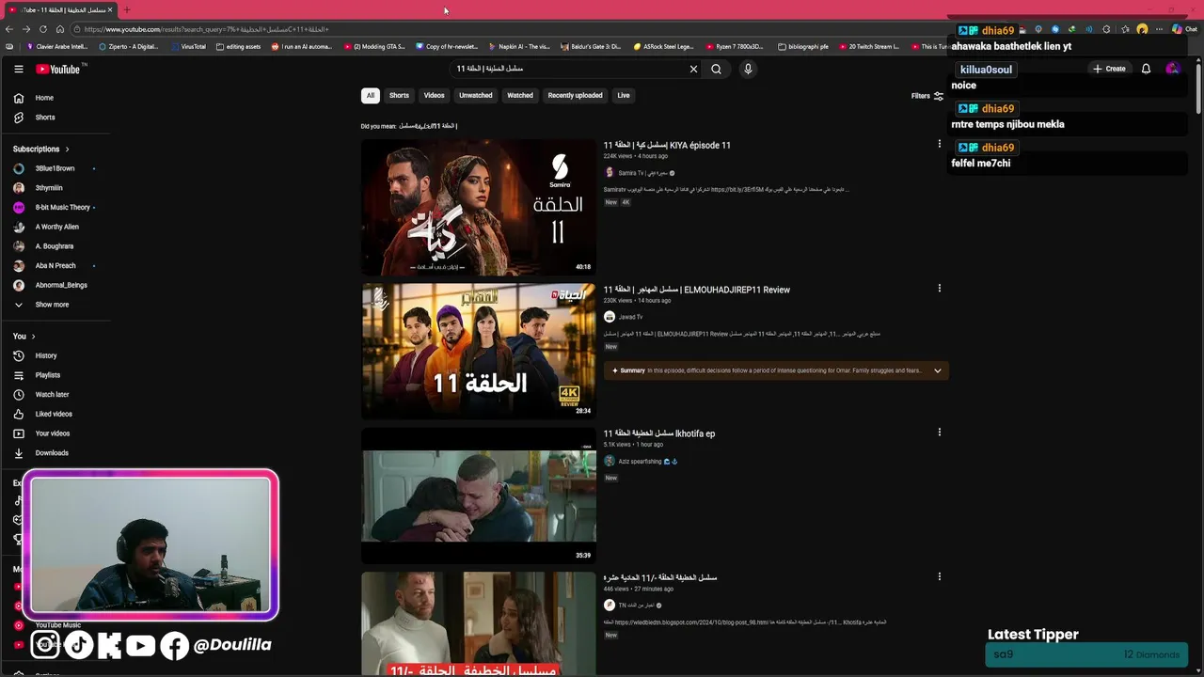Open the lkhotifa ep video title

659,433
